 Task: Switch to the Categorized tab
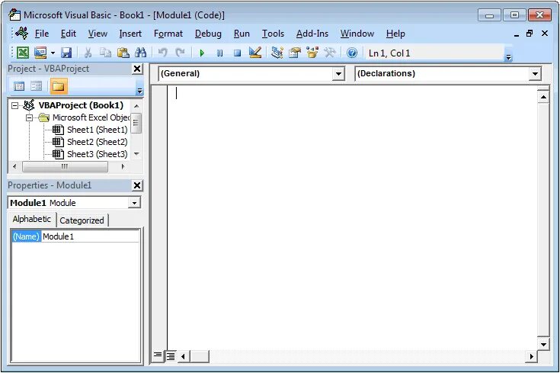pos(82,220)
